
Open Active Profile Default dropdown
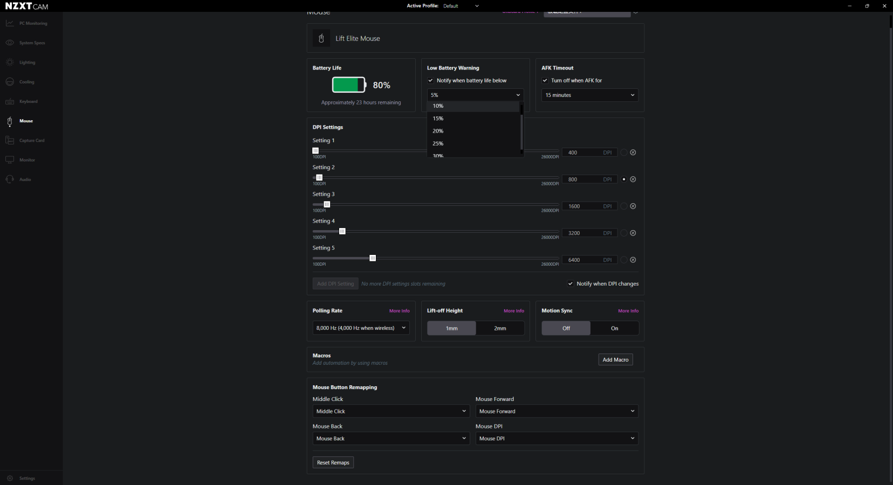point(461,6)
